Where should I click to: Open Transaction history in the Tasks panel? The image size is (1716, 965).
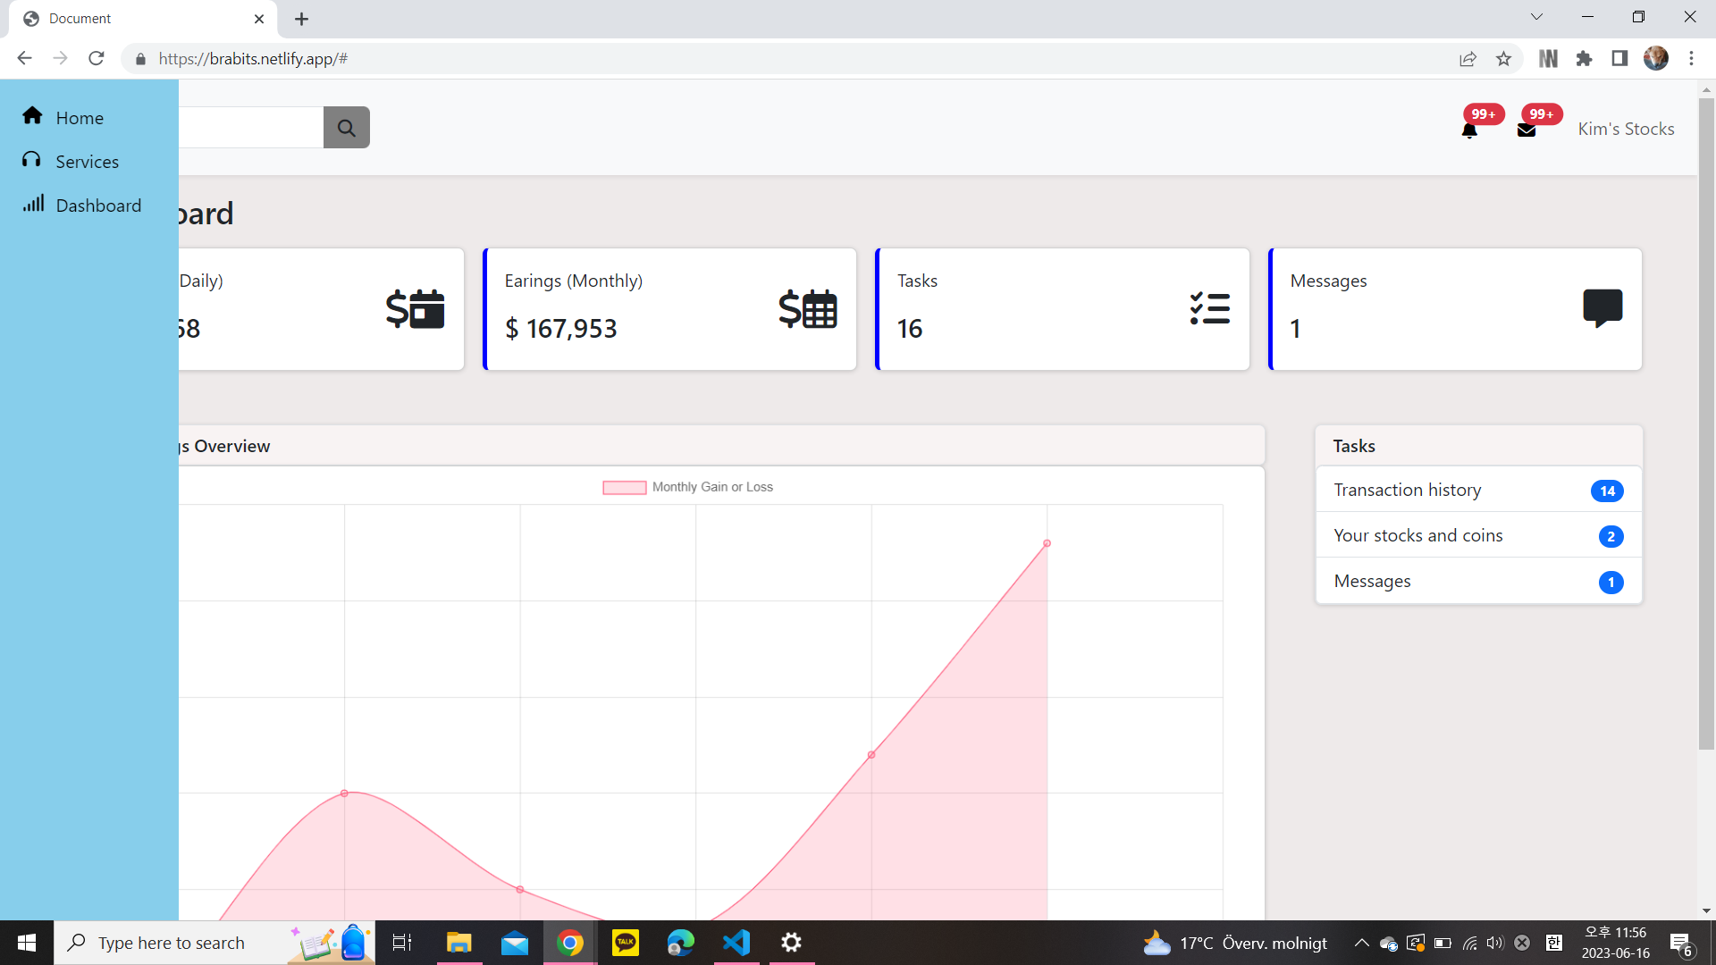pyautogui.click(x=1407, y=490)
